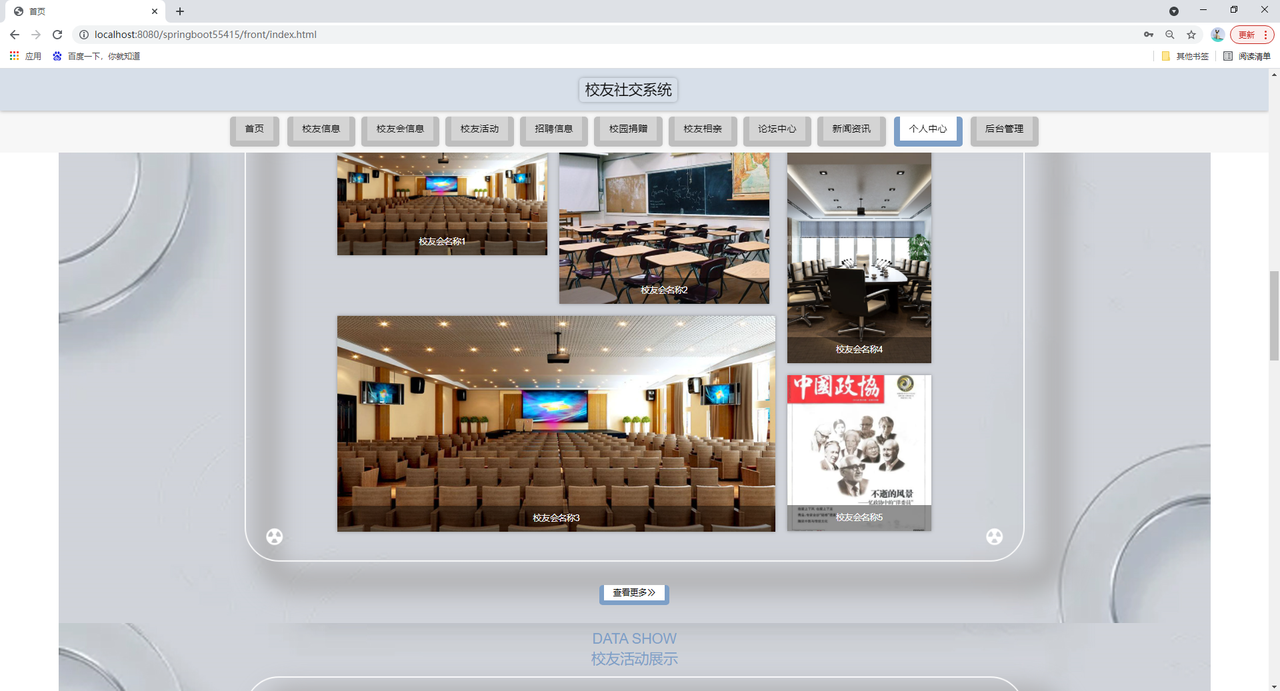Click the 校友会名称5 thumbnail

tap(859, 452)
